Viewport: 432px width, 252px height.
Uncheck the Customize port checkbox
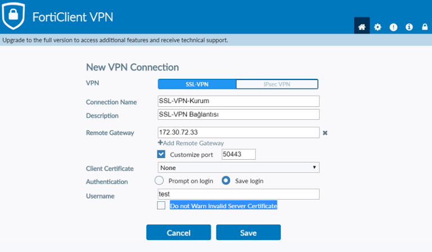(161, 154)
